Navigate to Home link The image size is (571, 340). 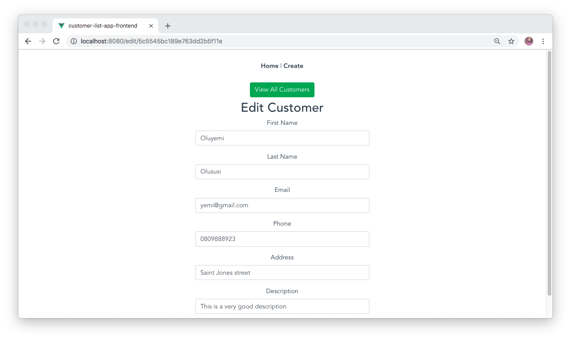coord(270,66)
